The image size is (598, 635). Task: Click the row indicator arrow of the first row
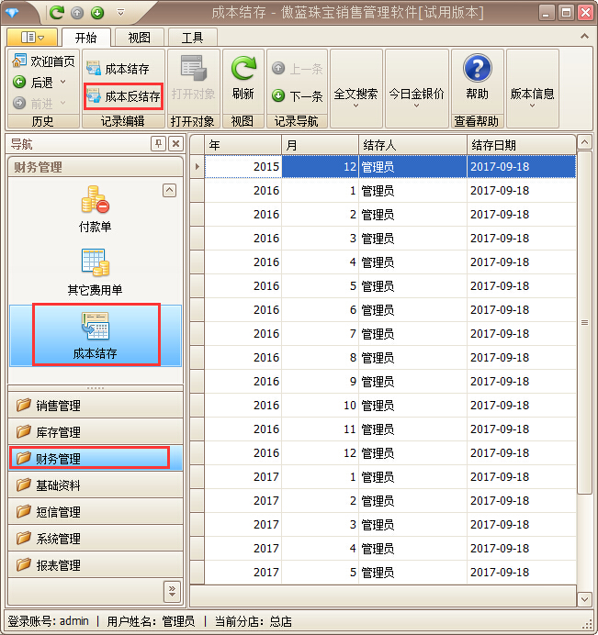coord(197,166)
